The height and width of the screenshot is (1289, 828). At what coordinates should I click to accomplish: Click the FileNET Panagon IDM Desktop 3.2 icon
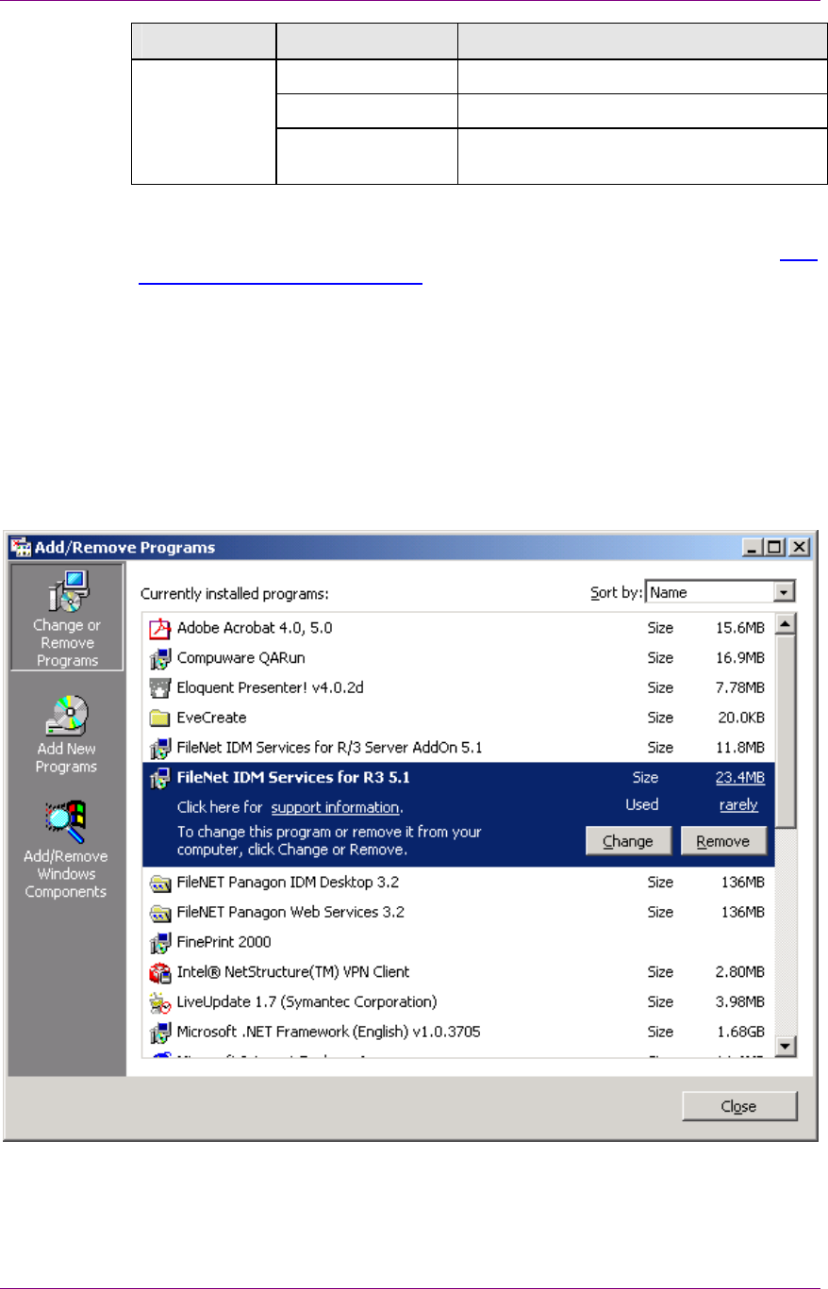(160, 883)
